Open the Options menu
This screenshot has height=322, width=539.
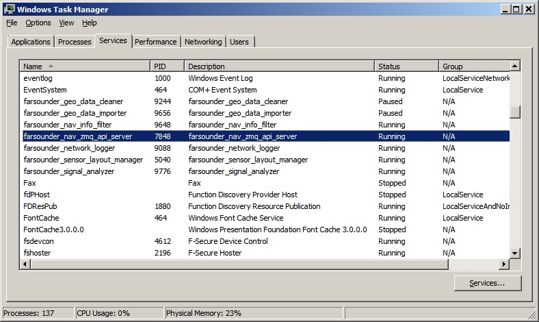(x=38, y=23)
